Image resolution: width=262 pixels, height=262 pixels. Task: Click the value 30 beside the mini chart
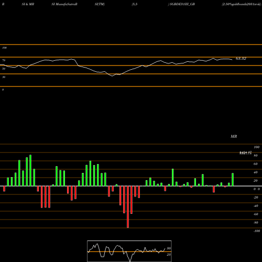tap(169, 248)
